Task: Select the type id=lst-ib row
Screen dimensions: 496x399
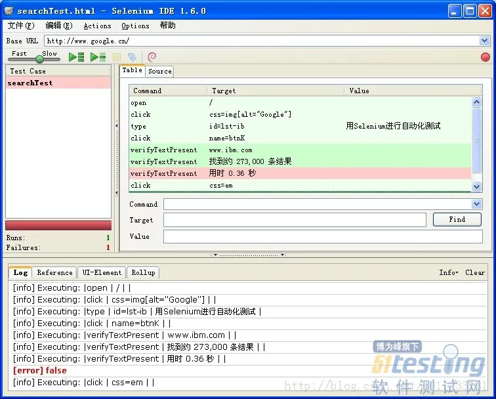Action: click(x=300, y=126)
